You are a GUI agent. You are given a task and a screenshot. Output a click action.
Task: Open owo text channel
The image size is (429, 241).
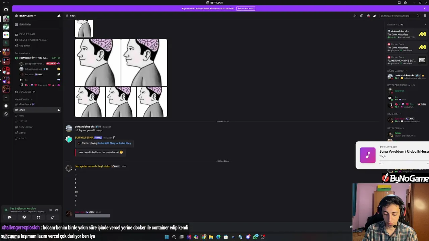(37, 115)
